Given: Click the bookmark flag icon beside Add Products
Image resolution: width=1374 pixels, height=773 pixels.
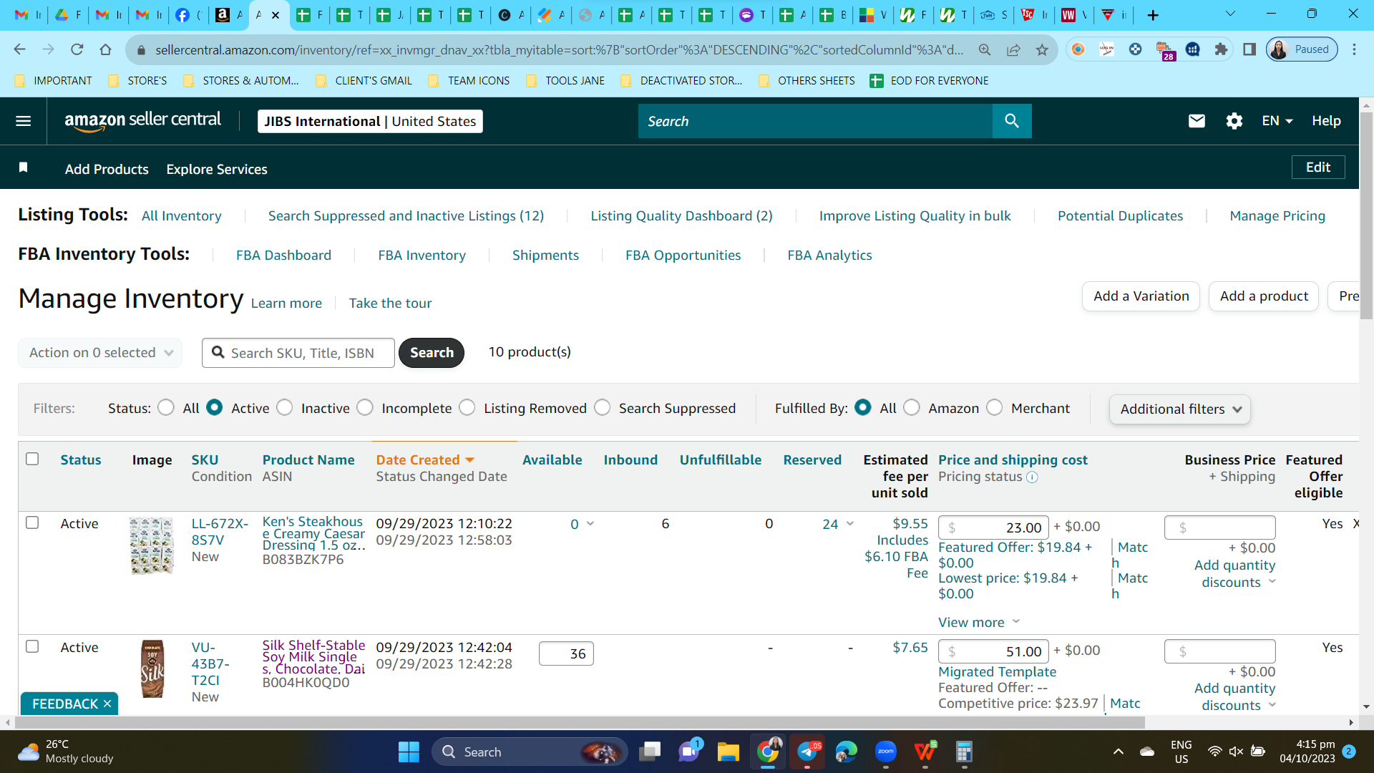Looking at the screenshot, I should click(23, 167).
